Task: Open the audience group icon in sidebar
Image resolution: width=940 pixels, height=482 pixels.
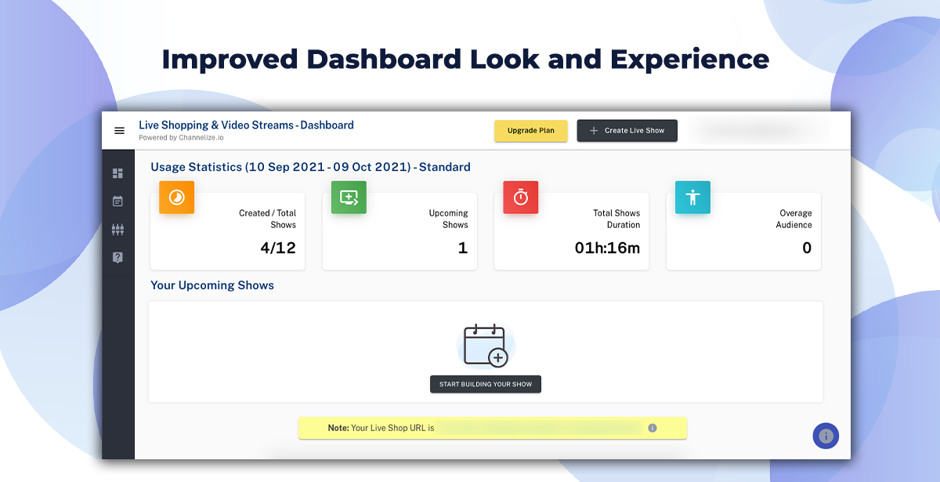Action: coord(117,230)
